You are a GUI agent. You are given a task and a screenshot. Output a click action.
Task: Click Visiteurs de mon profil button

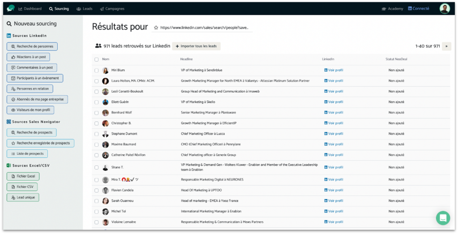(x=30, y=110)
